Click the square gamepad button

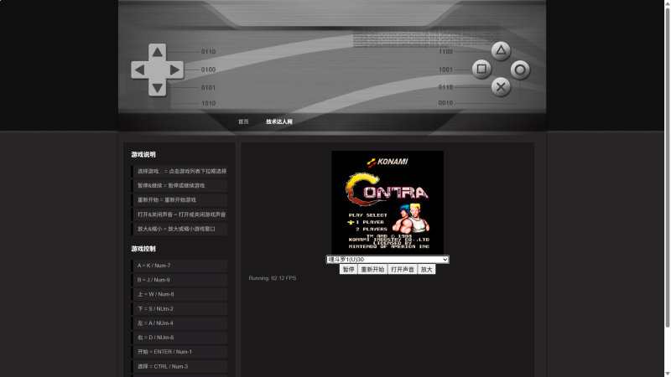481,69
